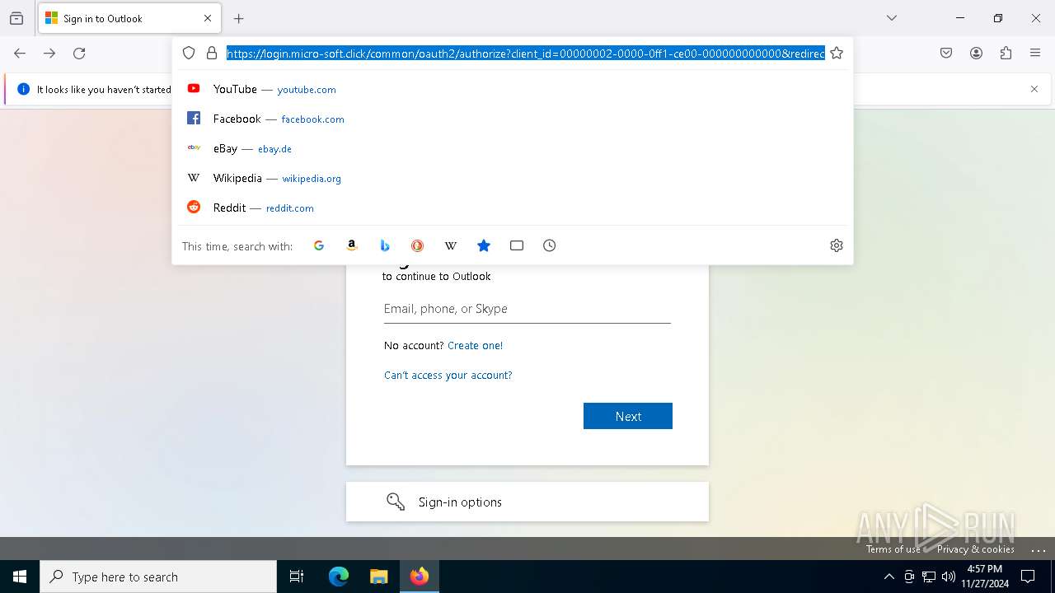This screenshot has height=593, width=1055.
Task: Show hidden system tray icons
Action: pyautogui.click(x=889, y=577)
